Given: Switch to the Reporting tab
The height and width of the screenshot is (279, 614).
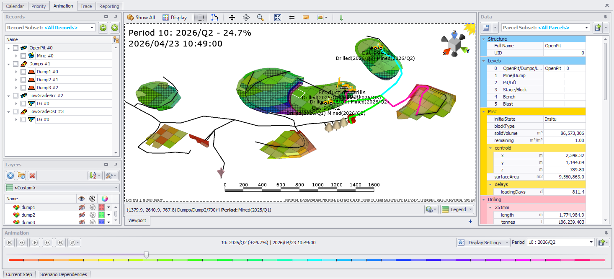Looking at the screenshot, I should [x=109, y=6].
